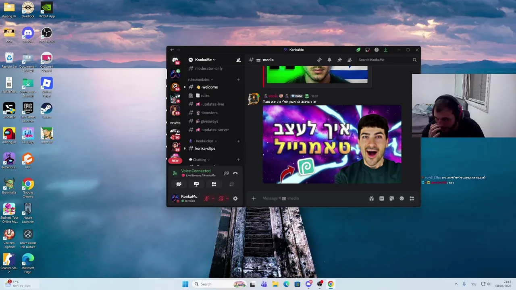Viewport: 516px width, 290px height.
Task: Start an Activity from voice panel
Action: [214, 184]
